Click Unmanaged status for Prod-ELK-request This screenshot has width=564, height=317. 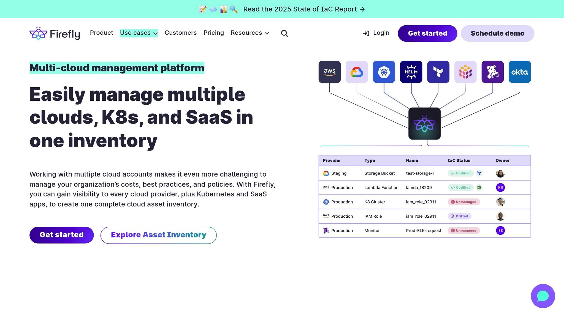pyautogui.click(x=464, y=231)
